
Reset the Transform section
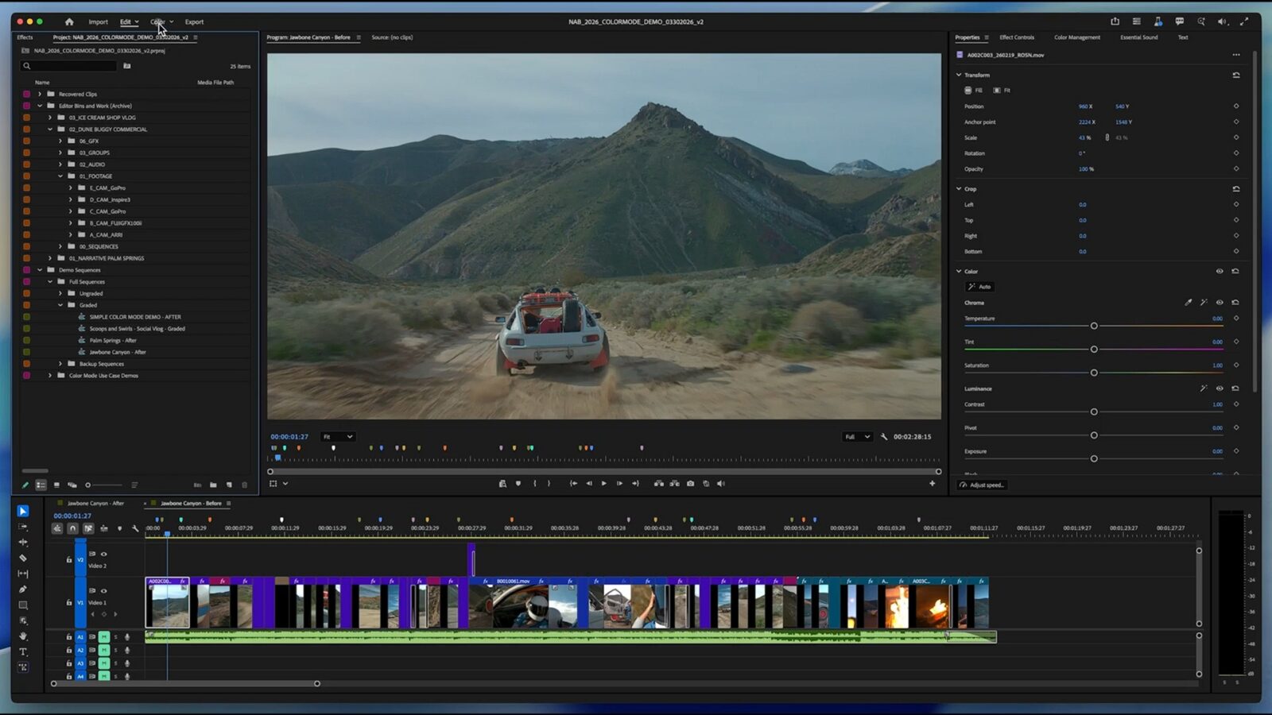[1236, 75]
